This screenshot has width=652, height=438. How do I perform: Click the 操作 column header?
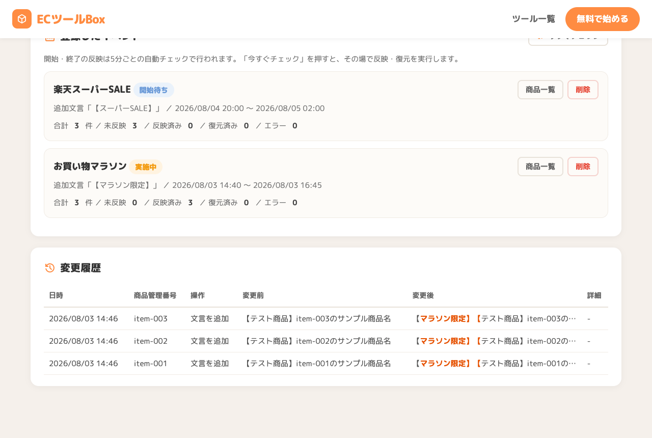[198, 295]
